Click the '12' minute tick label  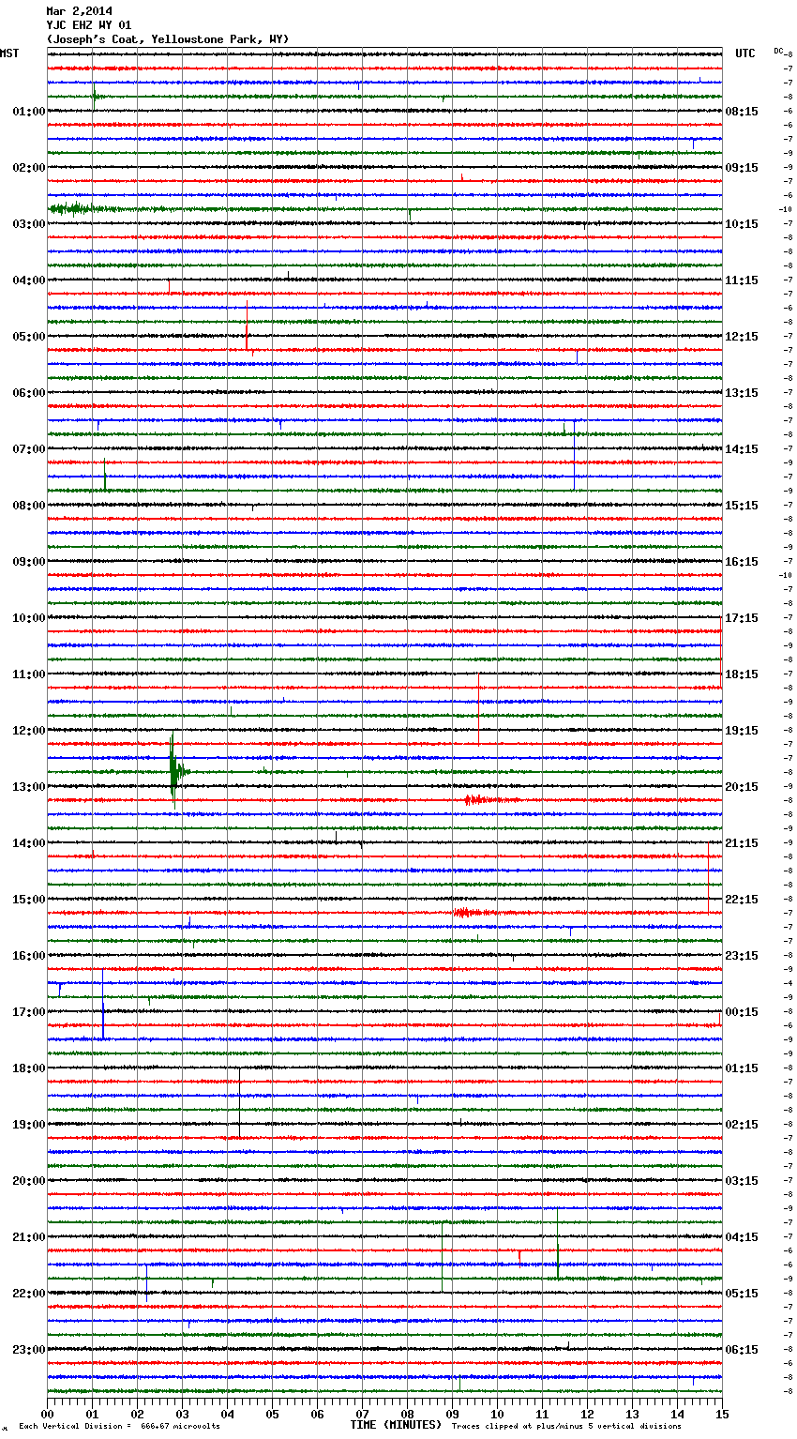coord(588,1414)
